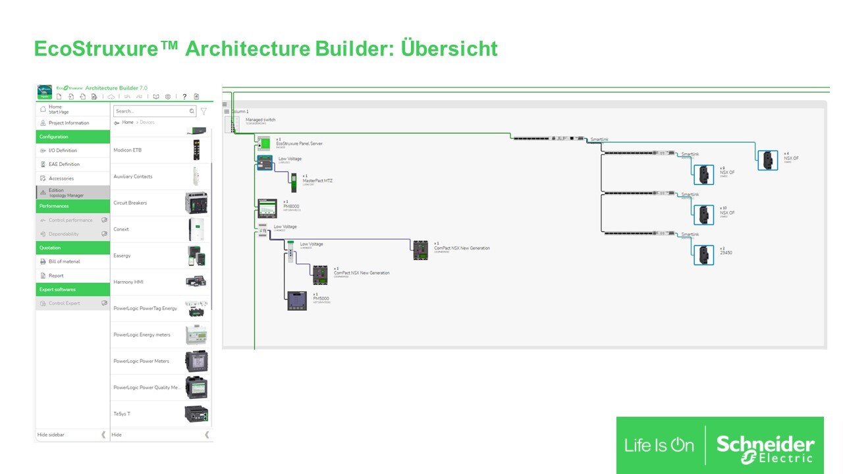Screen dimensions: 843x474
Task: Collapse sidebar with Hide sidebar chevron
Action: (x=103, y=434)
